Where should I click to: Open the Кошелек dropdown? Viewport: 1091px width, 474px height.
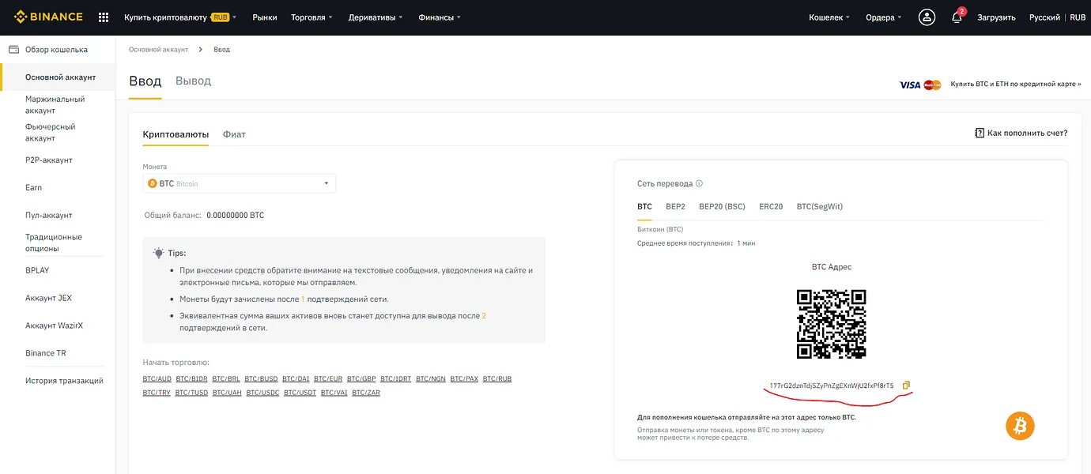point(829,17)
